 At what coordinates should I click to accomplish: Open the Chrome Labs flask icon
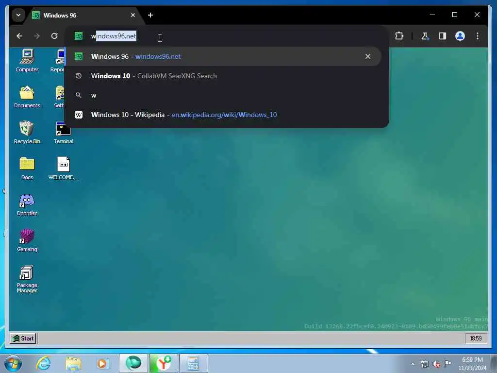pyautogui.click(x=425, y=36)
